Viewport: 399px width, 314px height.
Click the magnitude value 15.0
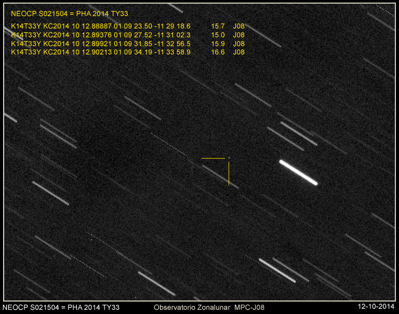(x=218, y=35)
